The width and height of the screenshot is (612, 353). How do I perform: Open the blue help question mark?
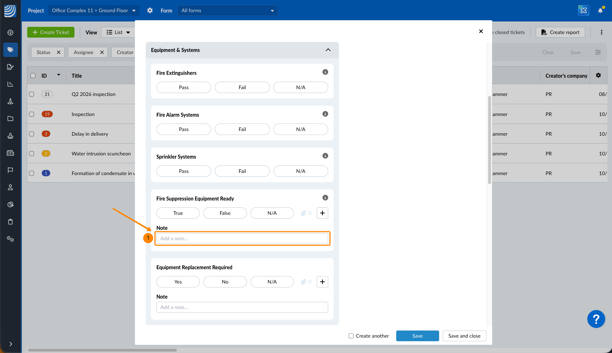(596, 319)
